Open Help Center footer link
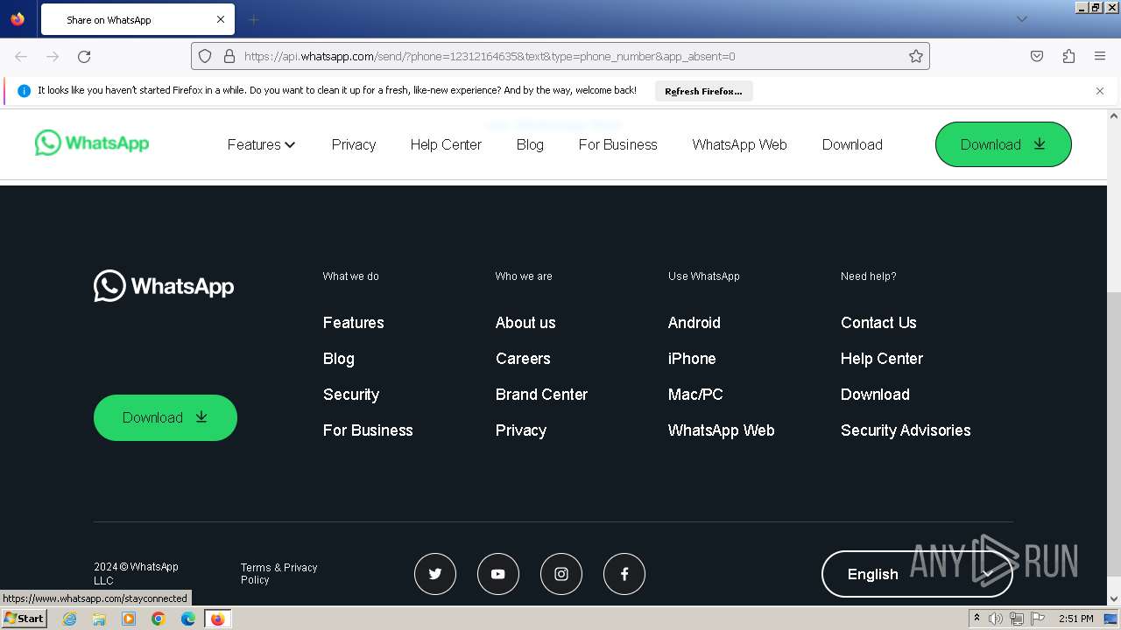 (x=882, y=359)
